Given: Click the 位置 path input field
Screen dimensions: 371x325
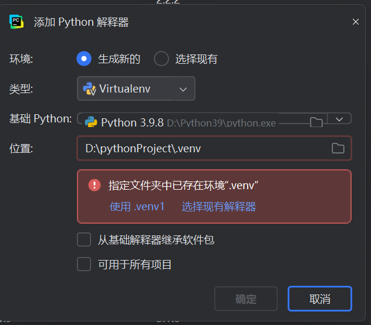Looking at the screenshot, I should [214, 148].
